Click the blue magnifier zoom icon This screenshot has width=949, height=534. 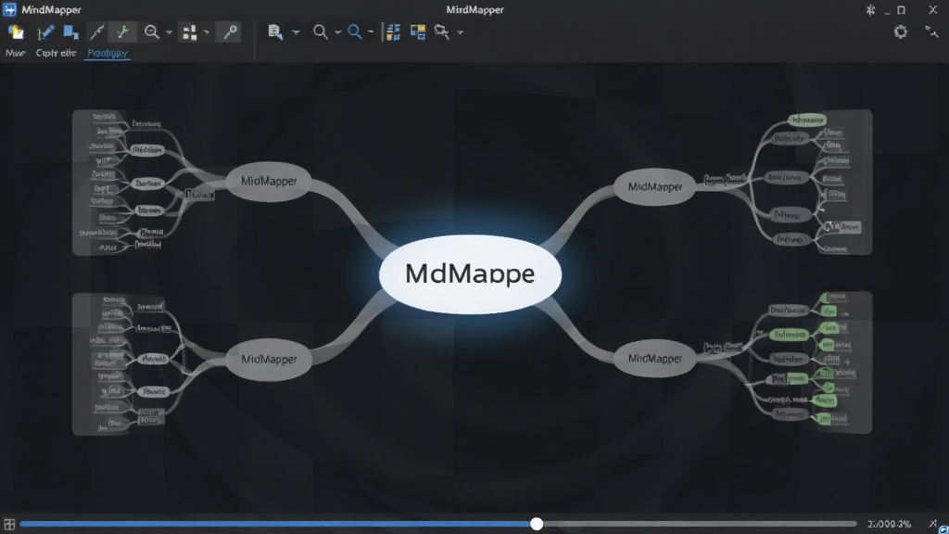(355, 32)
